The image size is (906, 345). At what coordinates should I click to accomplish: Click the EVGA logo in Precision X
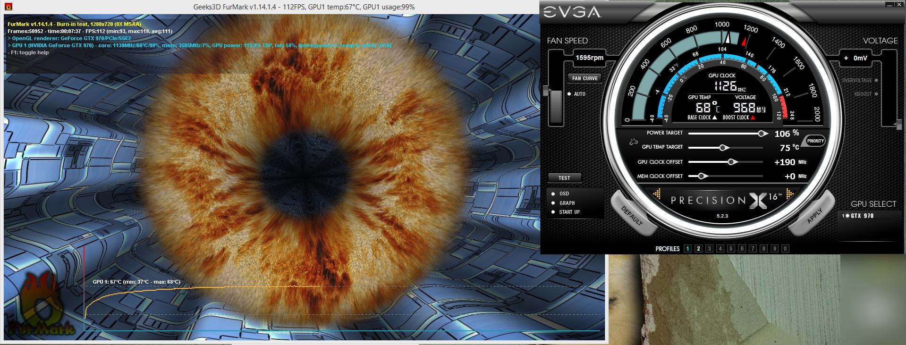point(572,12)
